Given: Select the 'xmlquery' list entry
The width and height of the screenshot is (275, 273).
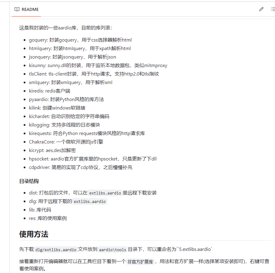Looking at the screenshot, I should point(71,83).
